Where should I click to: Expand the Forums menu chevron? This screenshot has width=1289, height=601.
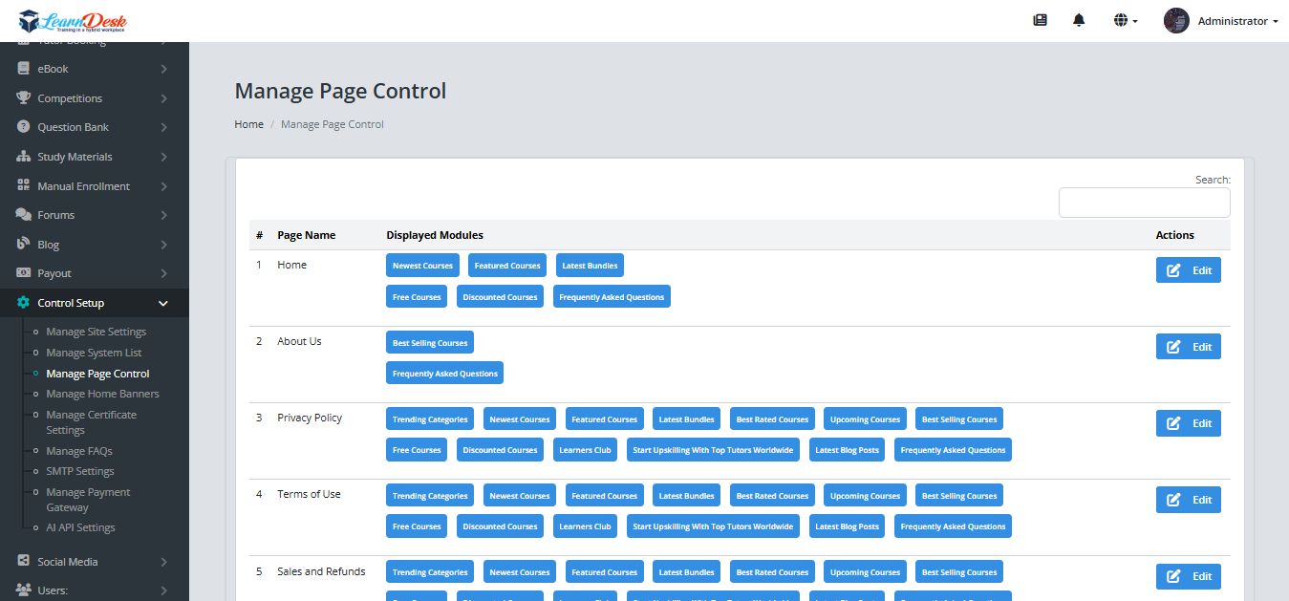click(164, 215)
